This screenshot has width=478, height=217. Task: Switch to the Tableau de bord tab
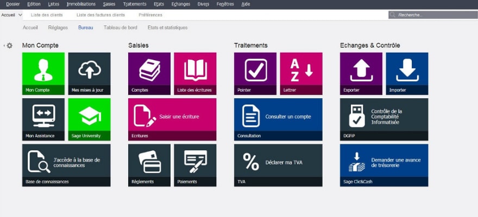tap(120, 28)
